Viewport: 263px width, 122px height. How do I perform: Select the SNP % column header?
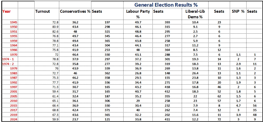pos(238,12)
